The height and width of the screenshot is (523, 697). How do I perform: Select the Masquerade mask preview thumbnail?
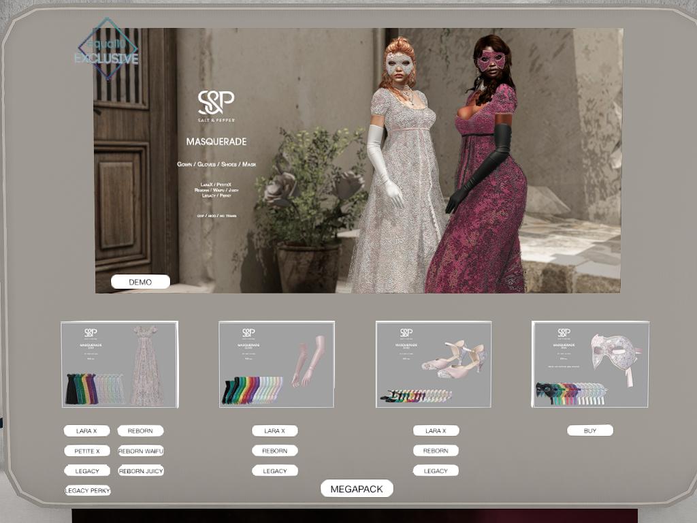point(590,364)
